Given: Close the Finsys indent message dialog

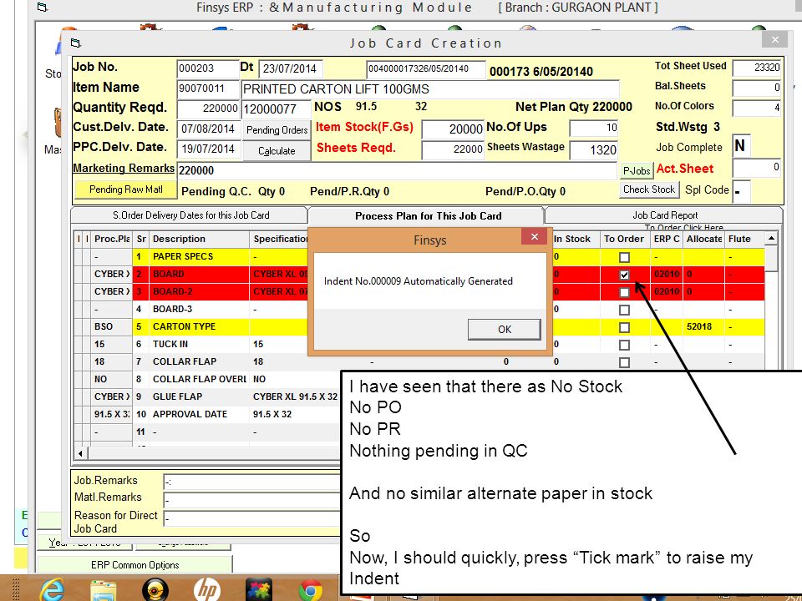Looking at the screenshot, I should click(535, 236).
